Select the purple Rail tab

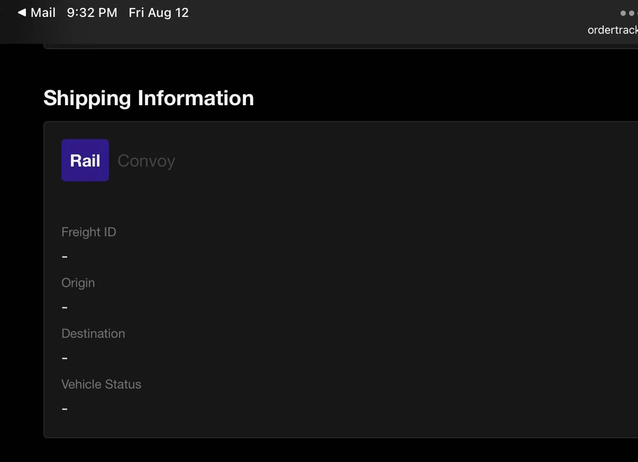coord(85,160)
